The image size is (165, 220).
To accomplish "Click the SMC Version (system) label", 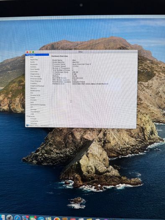I will pyautogui.click(x=61, y=80).
